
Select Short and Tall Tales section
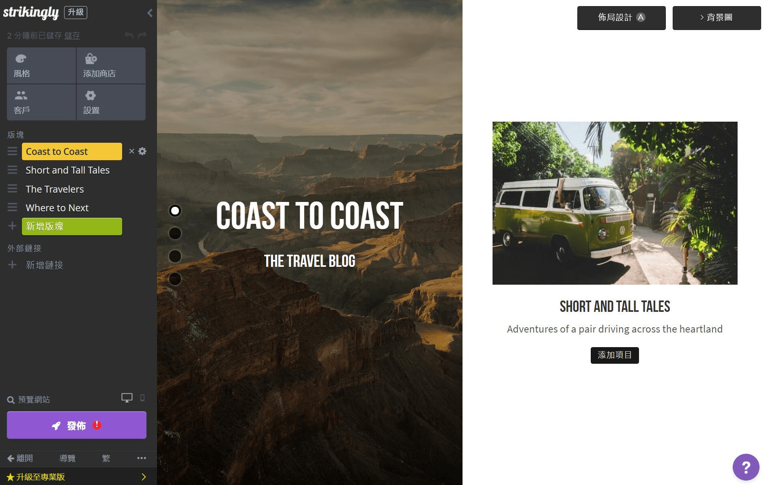(67, 170)
